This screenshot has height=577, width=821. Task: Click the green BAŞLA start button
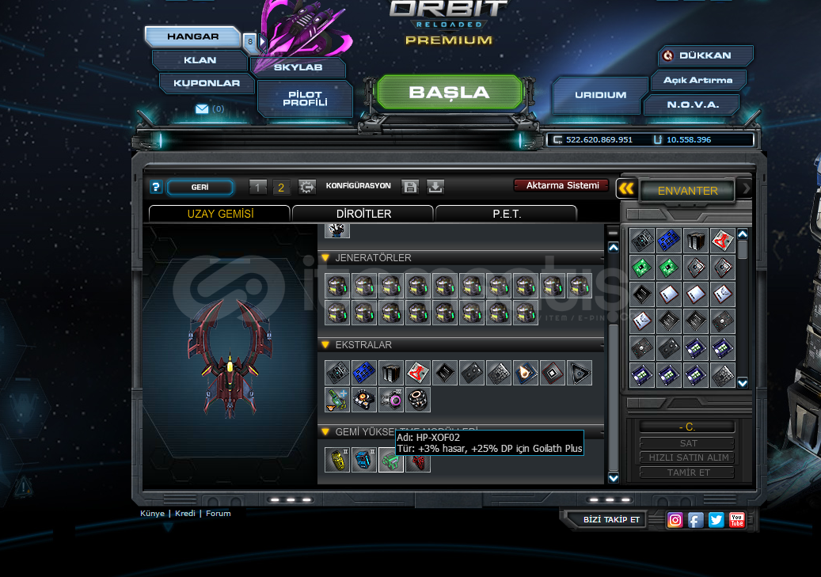coord(449,92)
